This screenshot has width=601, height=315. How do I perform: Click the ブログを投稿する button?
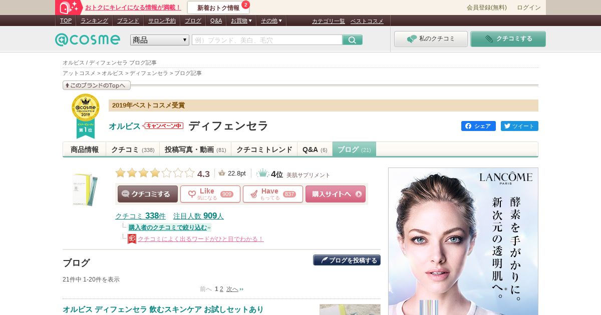pos(347,260)
